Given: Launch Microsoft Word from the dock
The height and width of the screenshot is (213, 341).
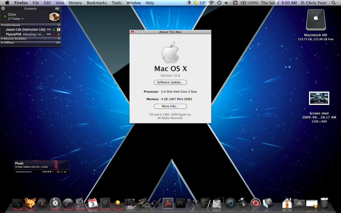Looking at the screenshot, I should [x=193, y=204].
